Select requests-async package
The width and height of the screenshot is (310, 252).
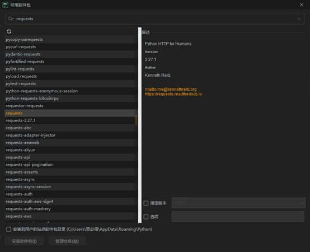pyautogui.click(x=70, y=179)
